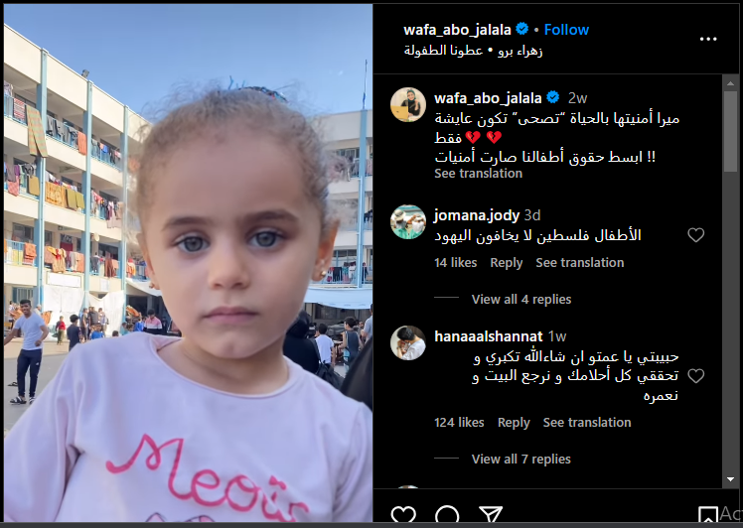
Task: View 124 likes on hanaaalshannat's comment
Action: (x=459, y=423)
